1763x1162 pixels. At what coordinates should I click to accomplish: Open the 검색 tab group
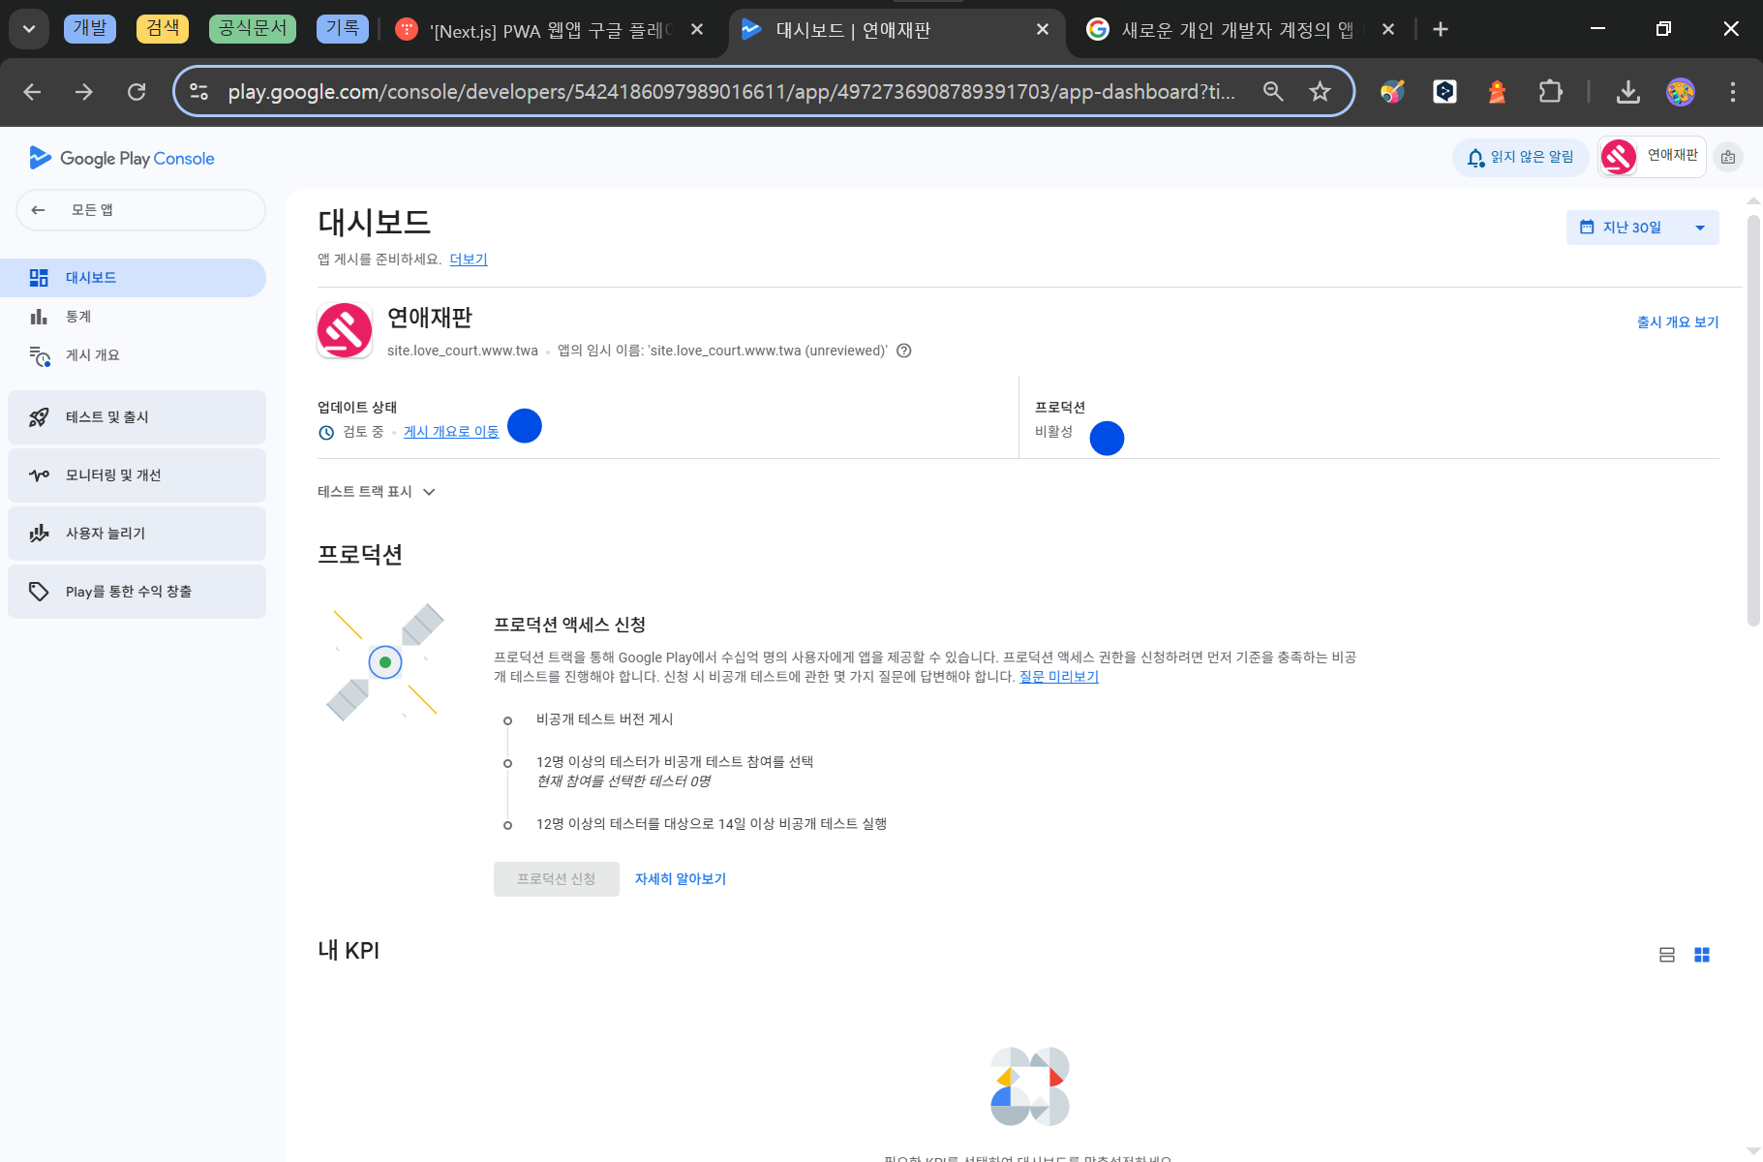click(x=163, y=28)
